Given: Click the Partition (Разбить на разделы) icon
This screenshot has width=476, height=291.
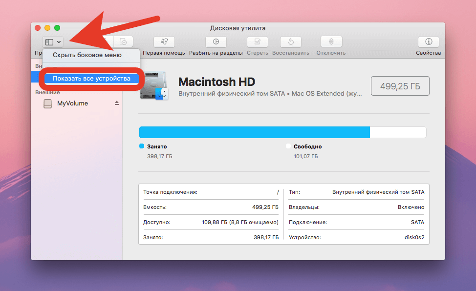Looking at the screenshot, I should [x=216, y=42].
